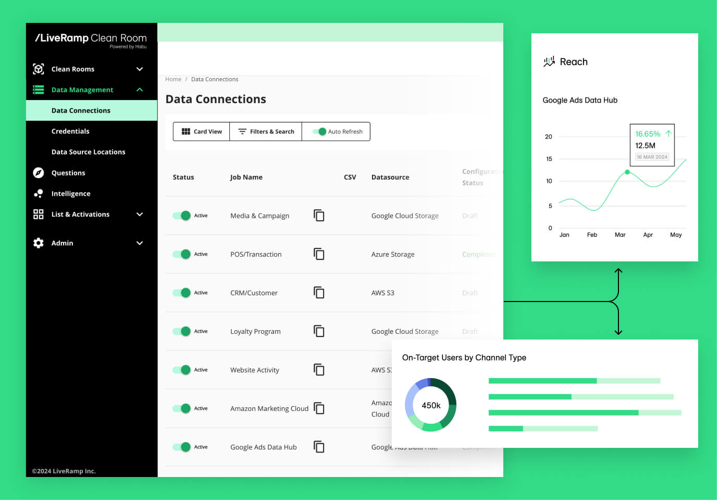This screenshot has width=719, height=502.
Task: Click the green up arrow in the chart tooltip
Action: (668, 134)
